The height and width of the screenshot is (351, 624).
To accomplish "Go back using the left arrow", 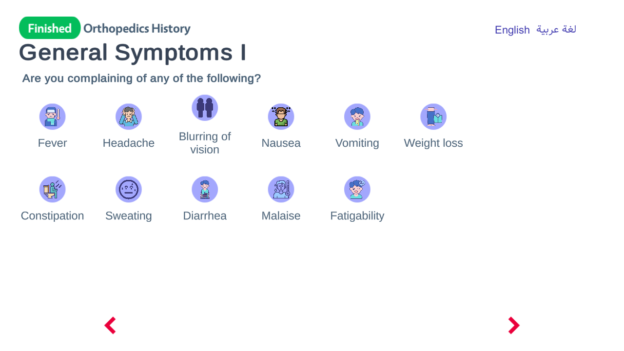I will click(110, 325).
